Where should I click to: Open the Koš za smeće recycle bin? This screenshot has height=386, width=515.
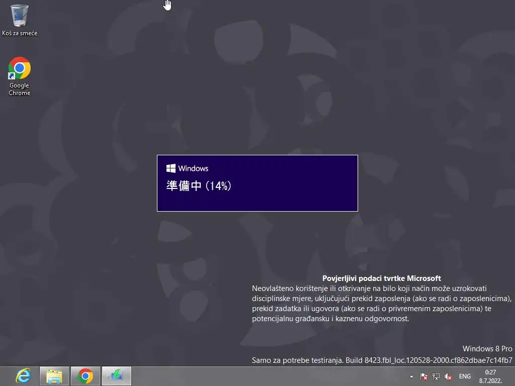pos(20,20)
